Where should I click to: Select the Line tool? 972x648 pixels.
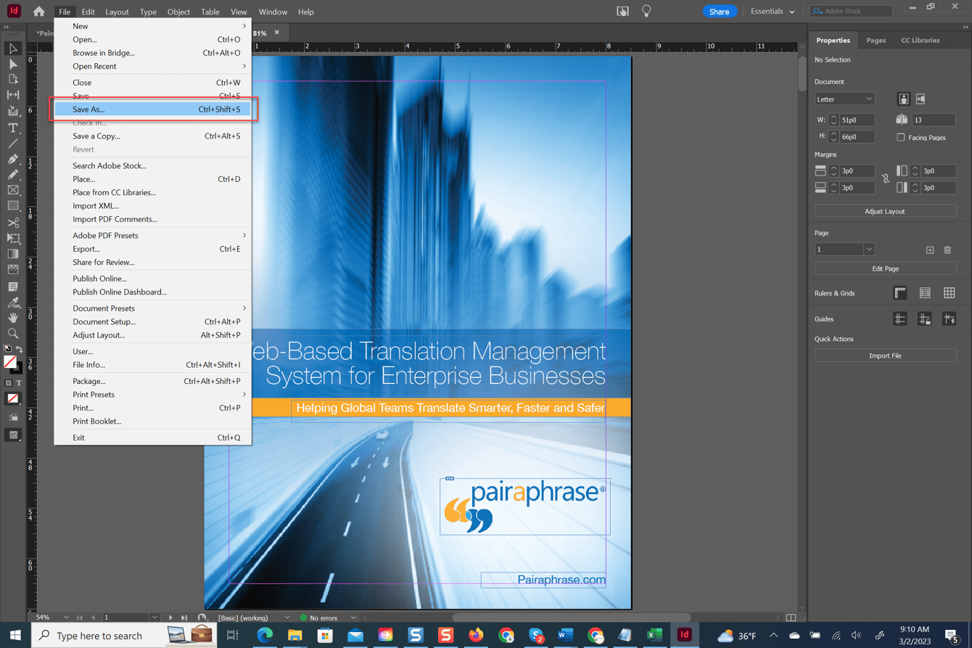[x=13, y=144]
